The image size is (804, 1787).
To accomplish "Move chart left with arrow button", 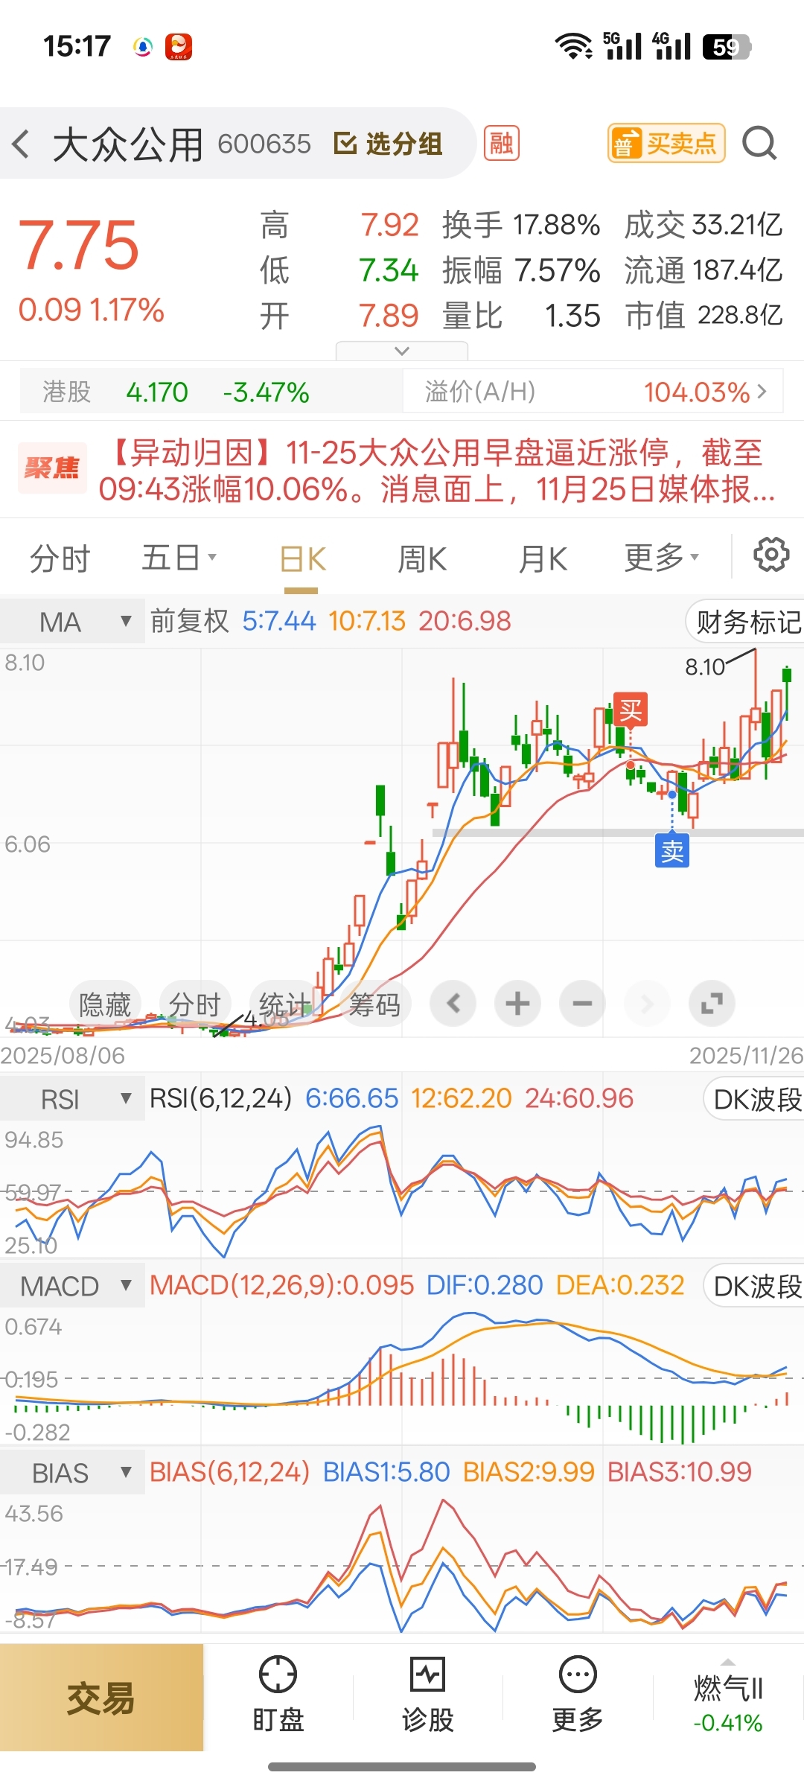I will point(453,1004).
